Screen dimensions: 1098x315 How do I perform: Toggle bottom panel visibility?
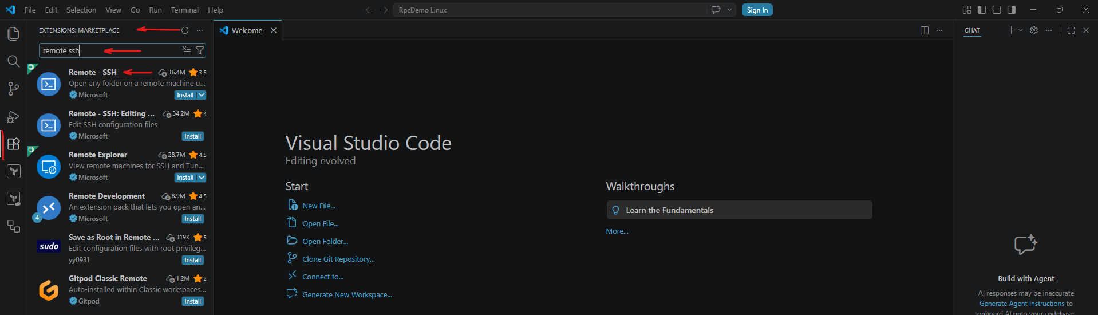[997, 10]
